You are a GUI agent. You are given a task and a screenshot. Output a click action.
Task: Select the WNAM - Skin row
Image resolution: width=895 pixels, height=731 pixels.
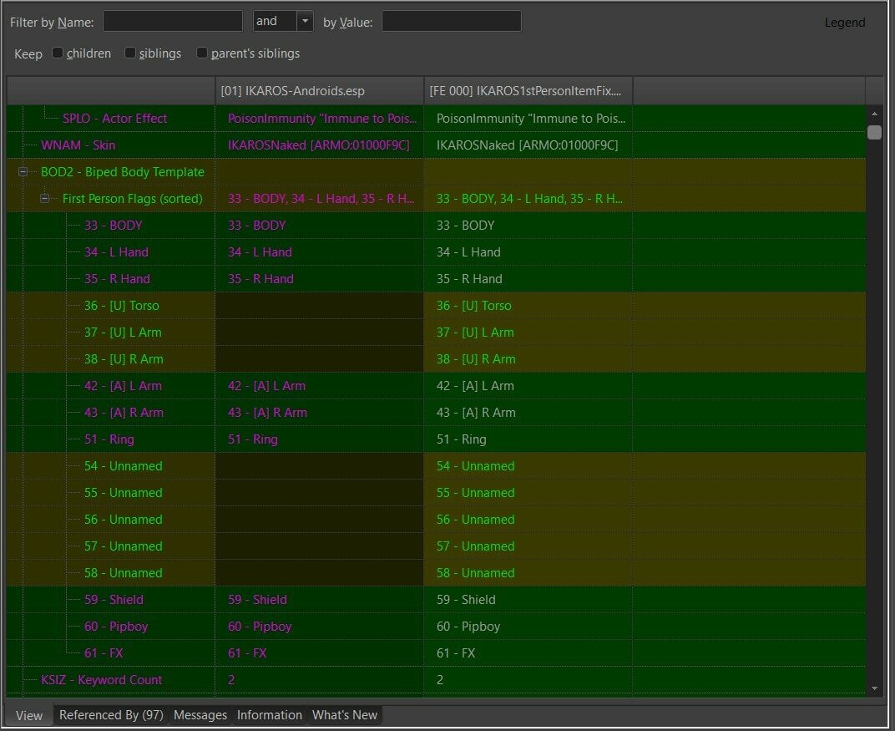[x=436, y=145]
